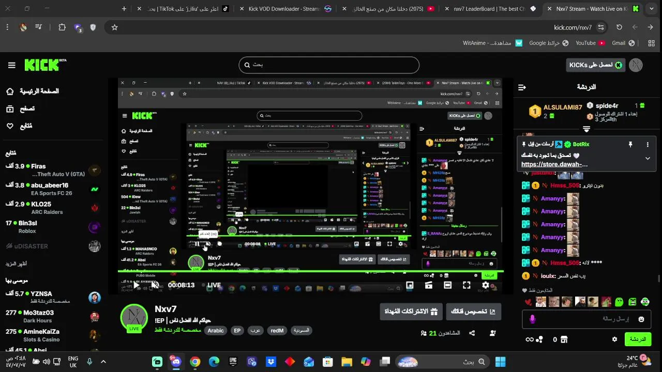Open the متابع following heart item
Screen dimensions: 662x372
pyautogui.click(x=19, y=126)
